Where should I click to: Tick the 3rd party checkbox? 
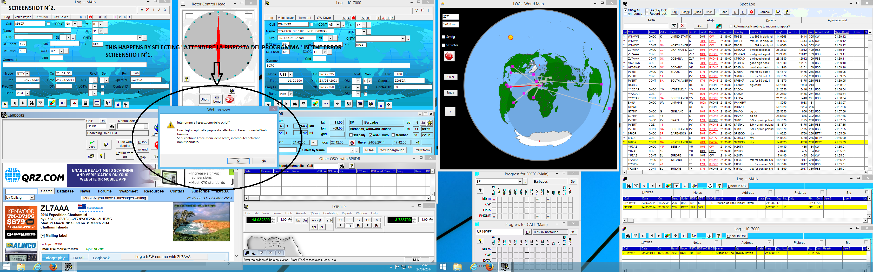351,135
